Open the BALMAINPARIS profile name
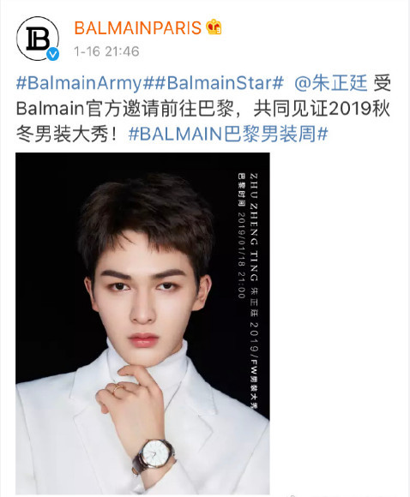Image resolution: width=410 pixels, height=497 pixels. pos(138,27)
